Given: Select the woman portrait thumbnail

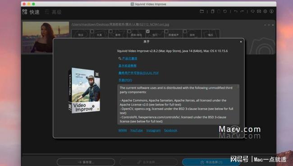Looking at the screenshot, I should (x=46, y=37).
